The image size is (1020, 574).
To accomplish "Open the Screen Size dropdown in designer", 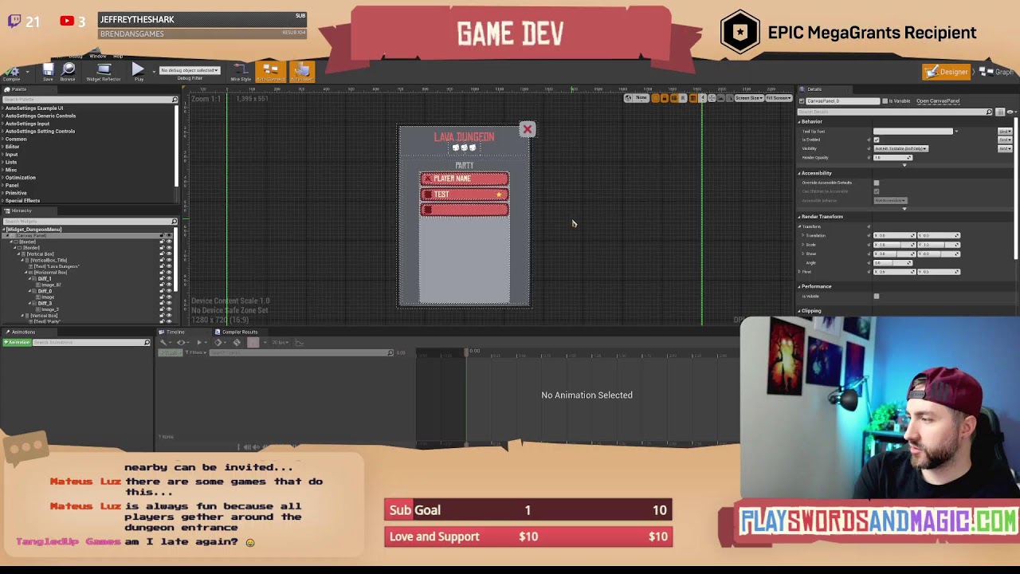I will [x=750, y=98].
